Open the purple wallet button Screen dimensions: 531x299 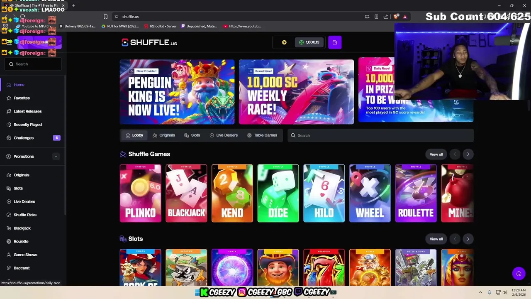(x=335, y=42)
